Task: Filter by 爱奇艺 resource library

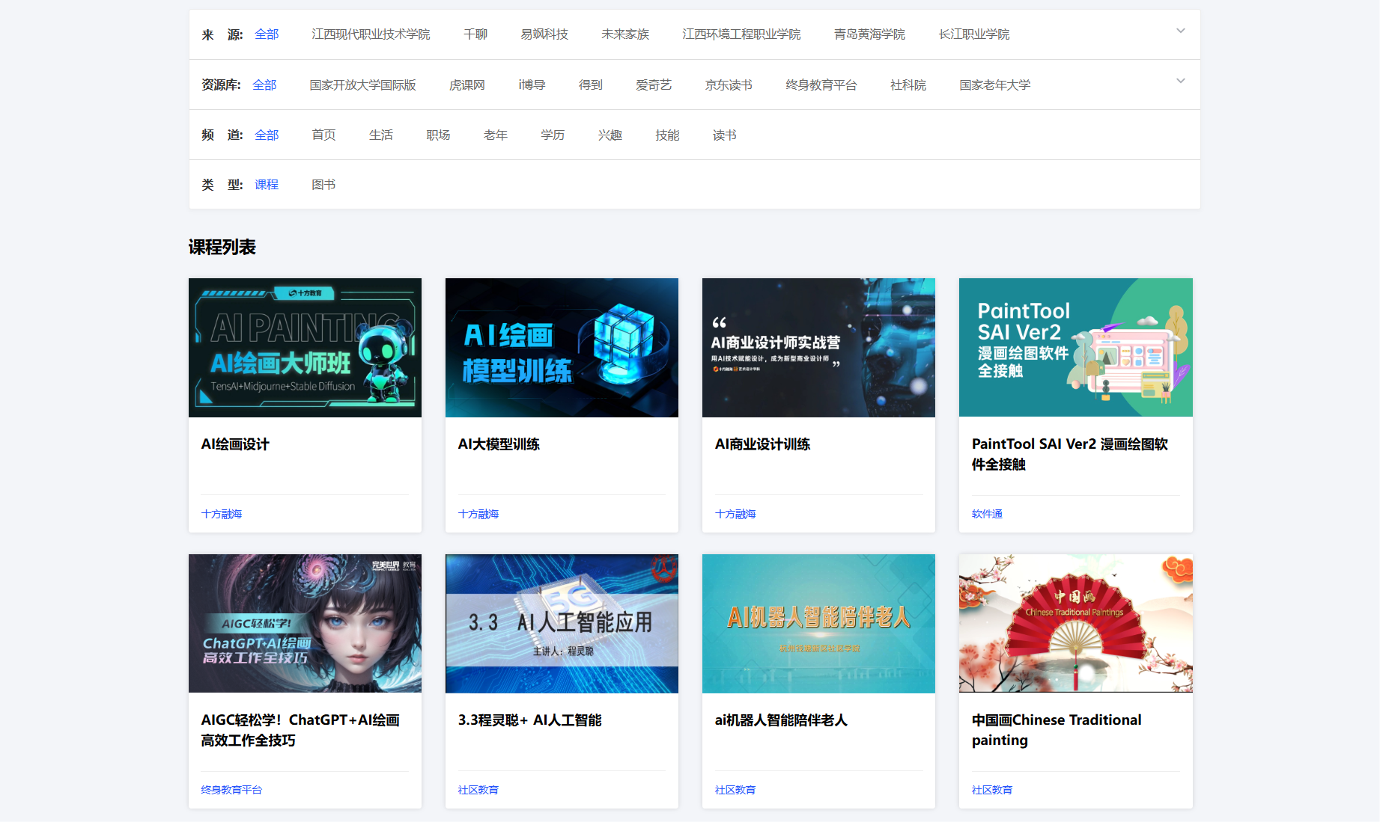Action: (x=653, y=85)
